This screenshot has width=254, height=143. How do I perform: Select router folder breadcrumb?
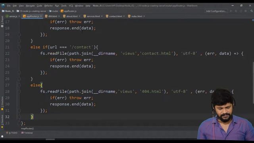coord(54,11)
